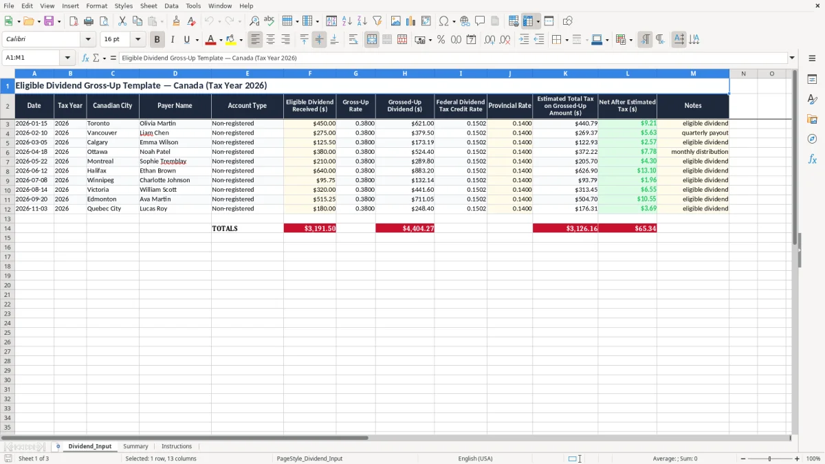Toggle Wrap Text

click(353, 40)
